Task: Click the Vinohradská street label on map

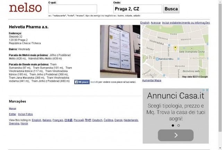Action: pos(156,42)
